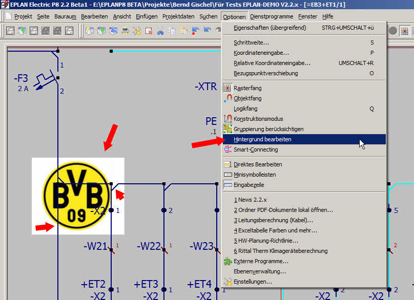Select the -F3 device label
The height and width of the screenshot is (300, 414).
pyautogui.click(x=21, y=78)
